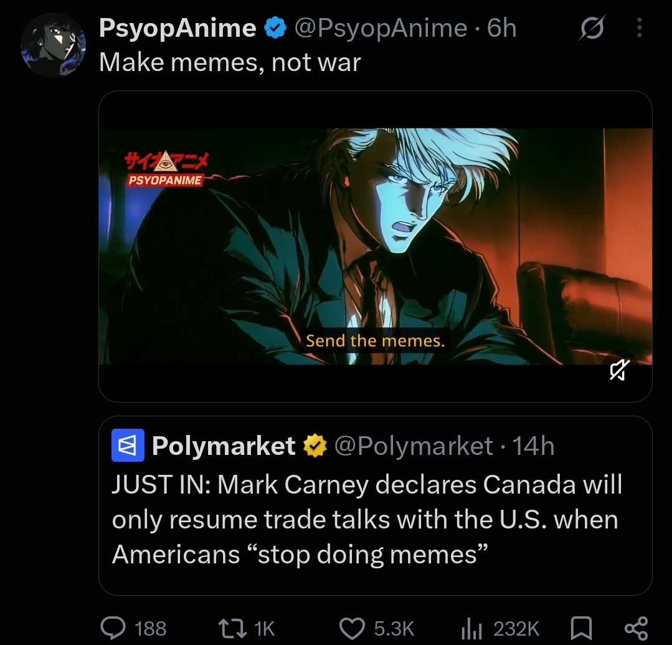Click the gold verified badge beside Polymarket

click(315, 446)
